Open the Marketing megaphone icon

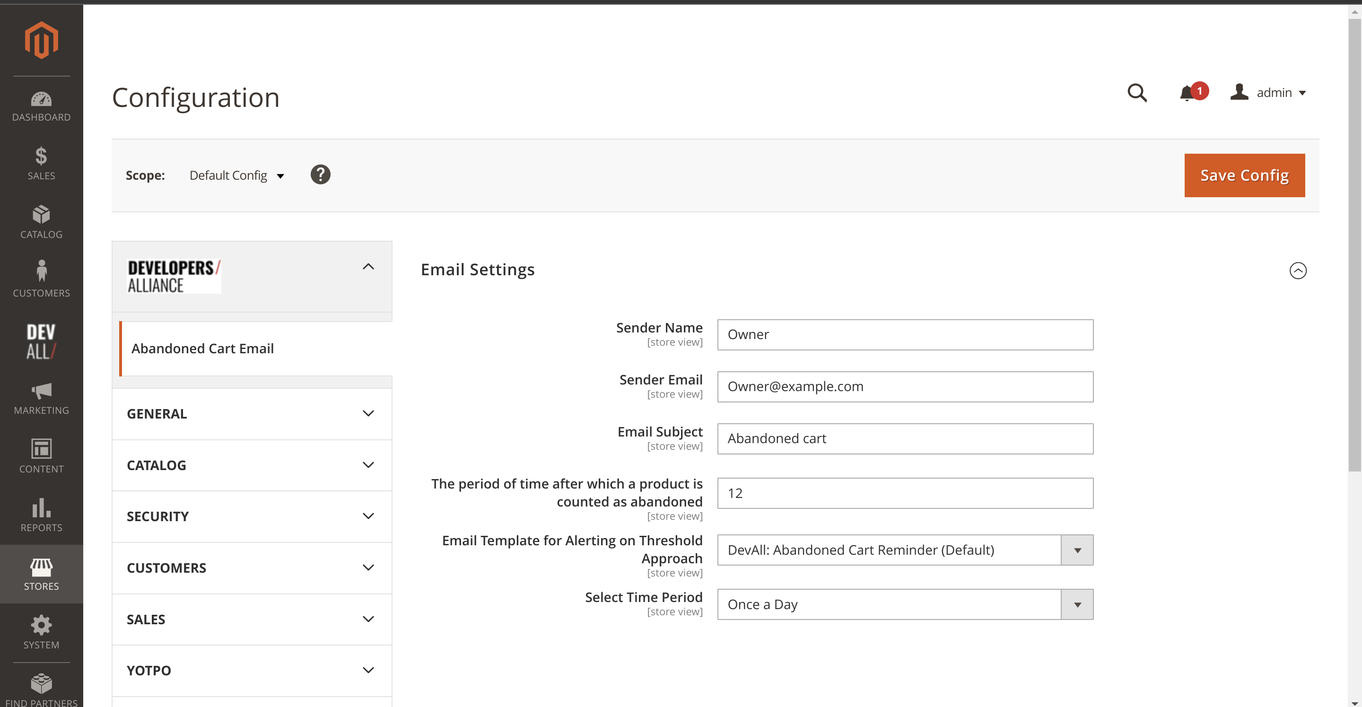coord(41,399)
